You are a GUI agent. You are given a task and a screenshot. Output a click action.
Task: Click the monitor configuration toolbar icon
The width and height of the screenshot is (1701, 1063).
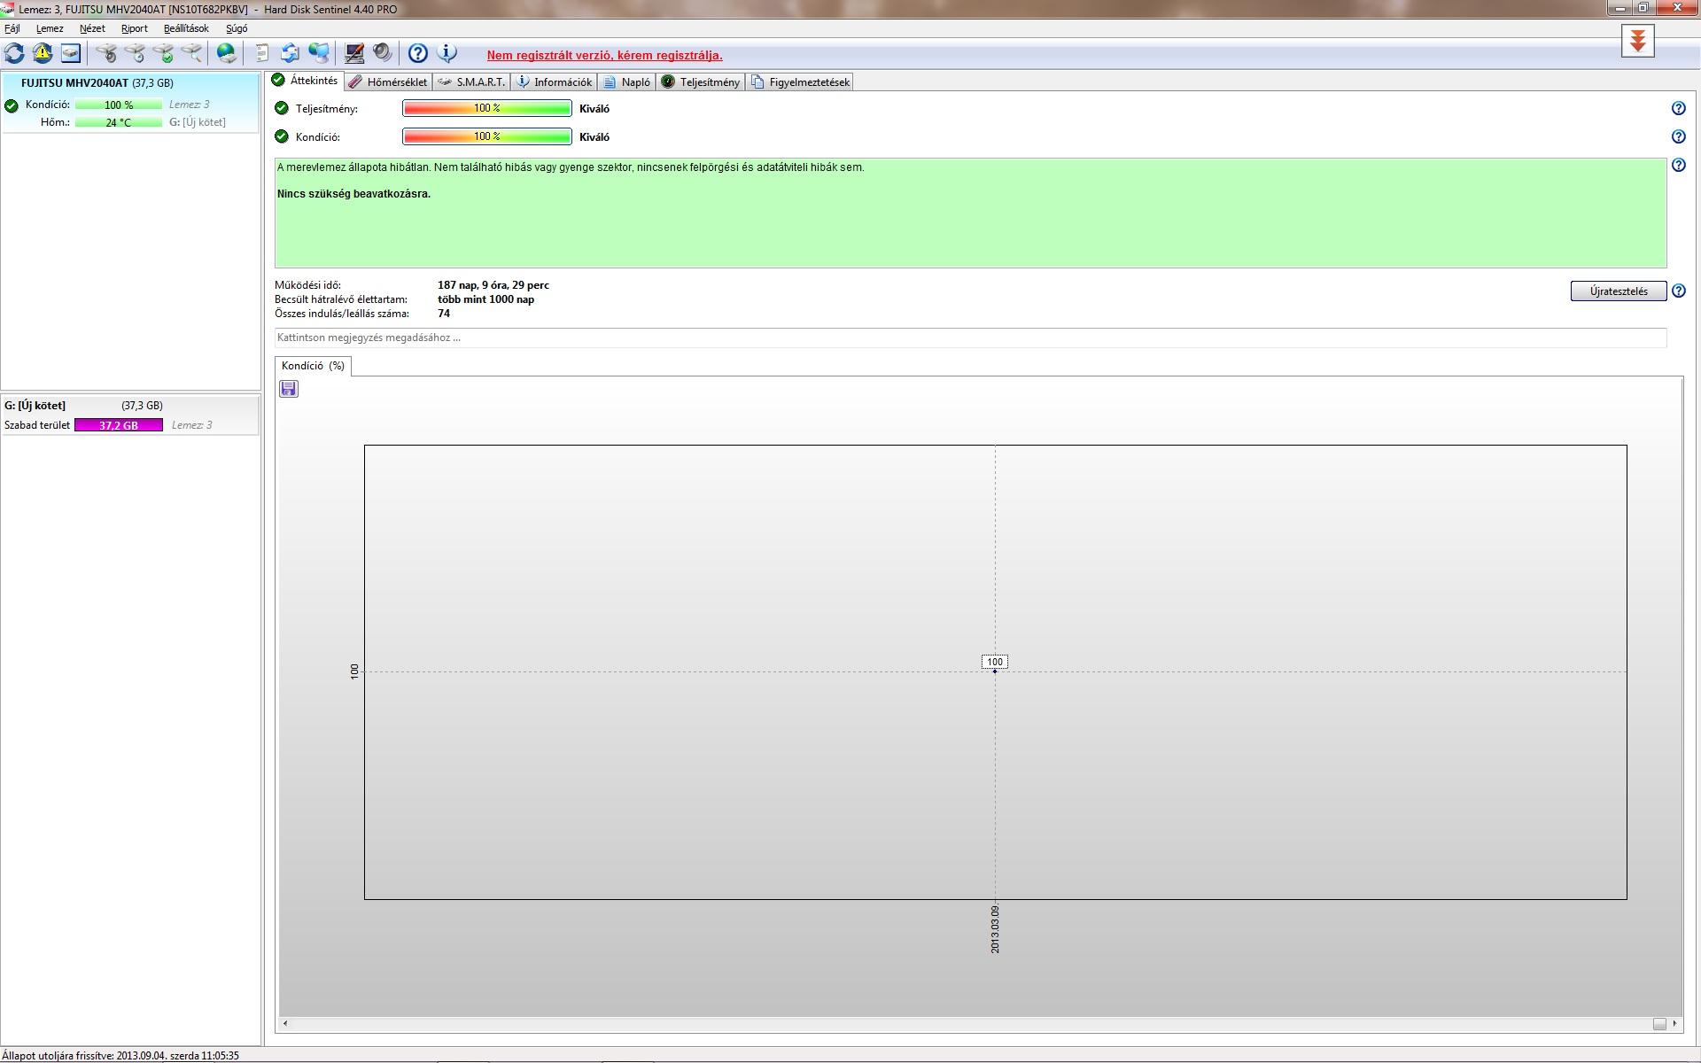354,54
